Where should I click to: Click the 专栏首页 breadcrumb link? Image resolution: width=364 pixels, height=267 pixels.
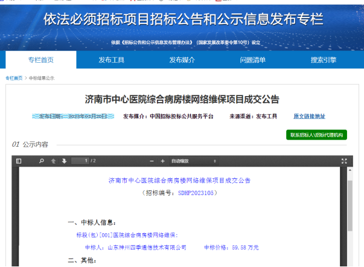point(14,78)
